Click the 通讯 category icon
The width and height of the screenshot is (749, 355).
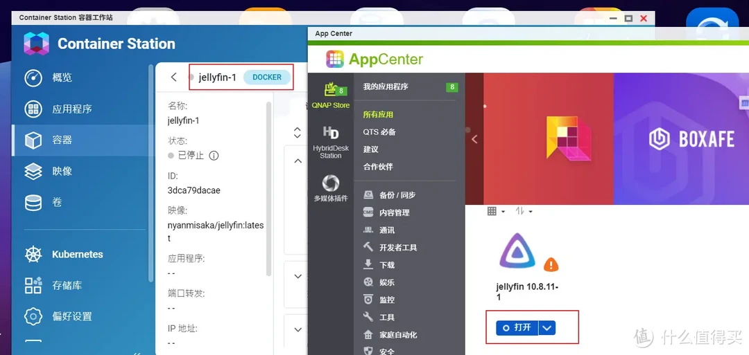(368, 230)
